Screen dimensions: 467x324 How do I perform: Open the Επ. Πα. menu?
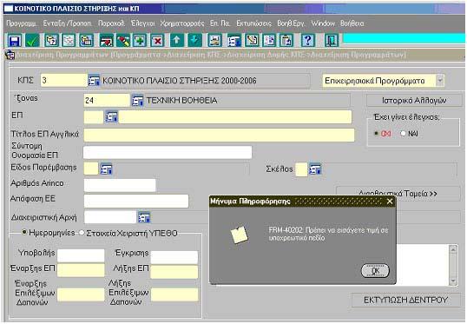coord(220,23)
